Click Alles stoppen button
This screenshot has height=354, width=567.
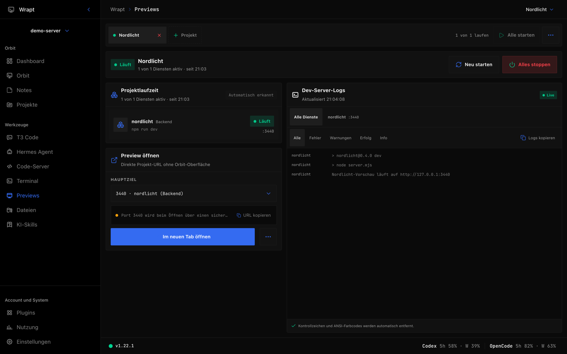(x=530, y=65)
